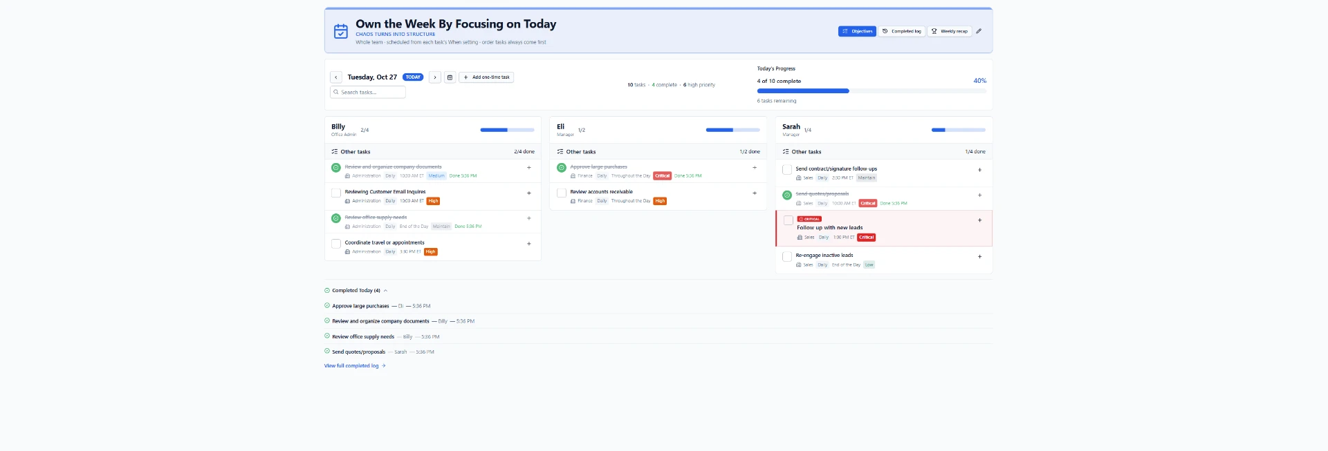Click 'Send quotes/proposals' in Completed Today list

[x=358, y=352]
